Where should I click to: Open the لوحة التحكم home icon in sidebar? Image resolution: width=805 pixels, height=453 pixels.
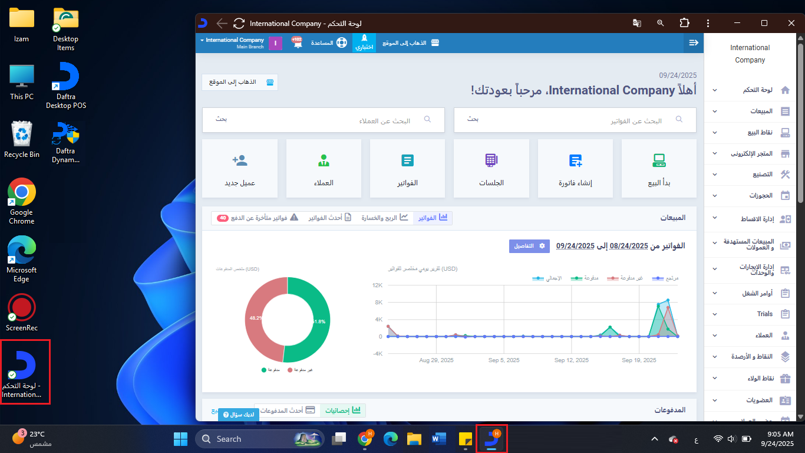tap(784, 90)
